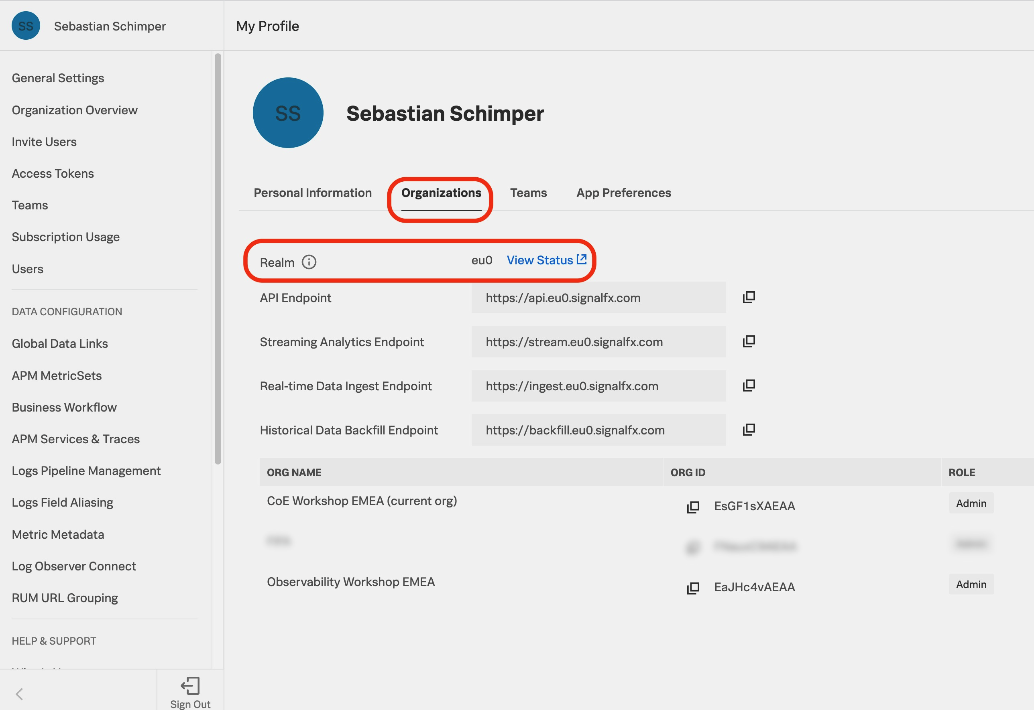Click the stream.eu0.signalfx.com endpoint field
This screenshot has width=1034, height=710.
pyautogui.click(x=598, y=341)
